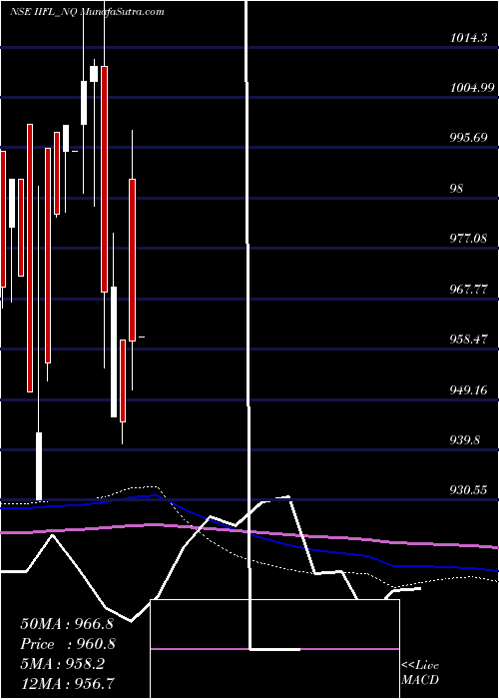Click the 1014.3 price axis label
499x699 pixels.
tap(468, 38)
